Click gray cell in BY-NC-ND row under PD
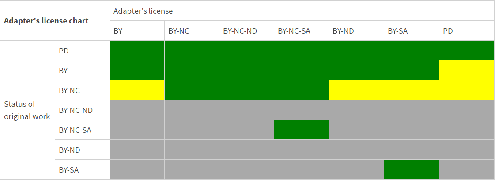This screenshot has height=180, width=495. click(x=466, y=110)
